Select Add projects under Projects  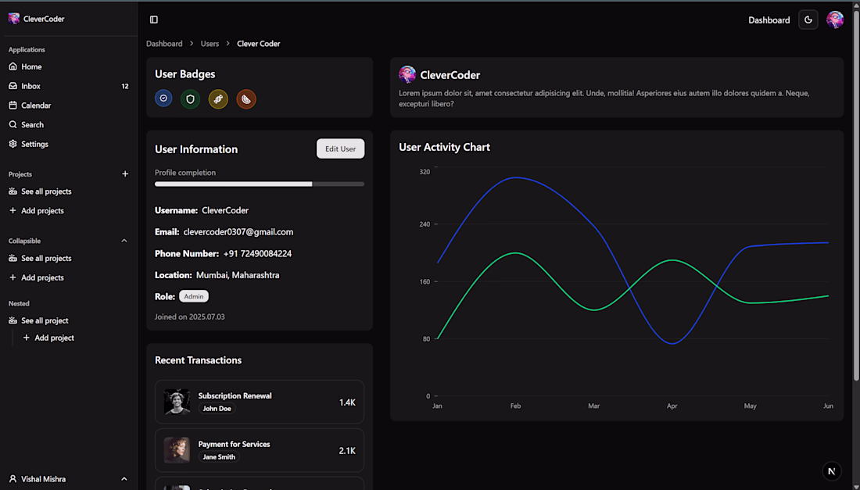[x=69, y=210]
